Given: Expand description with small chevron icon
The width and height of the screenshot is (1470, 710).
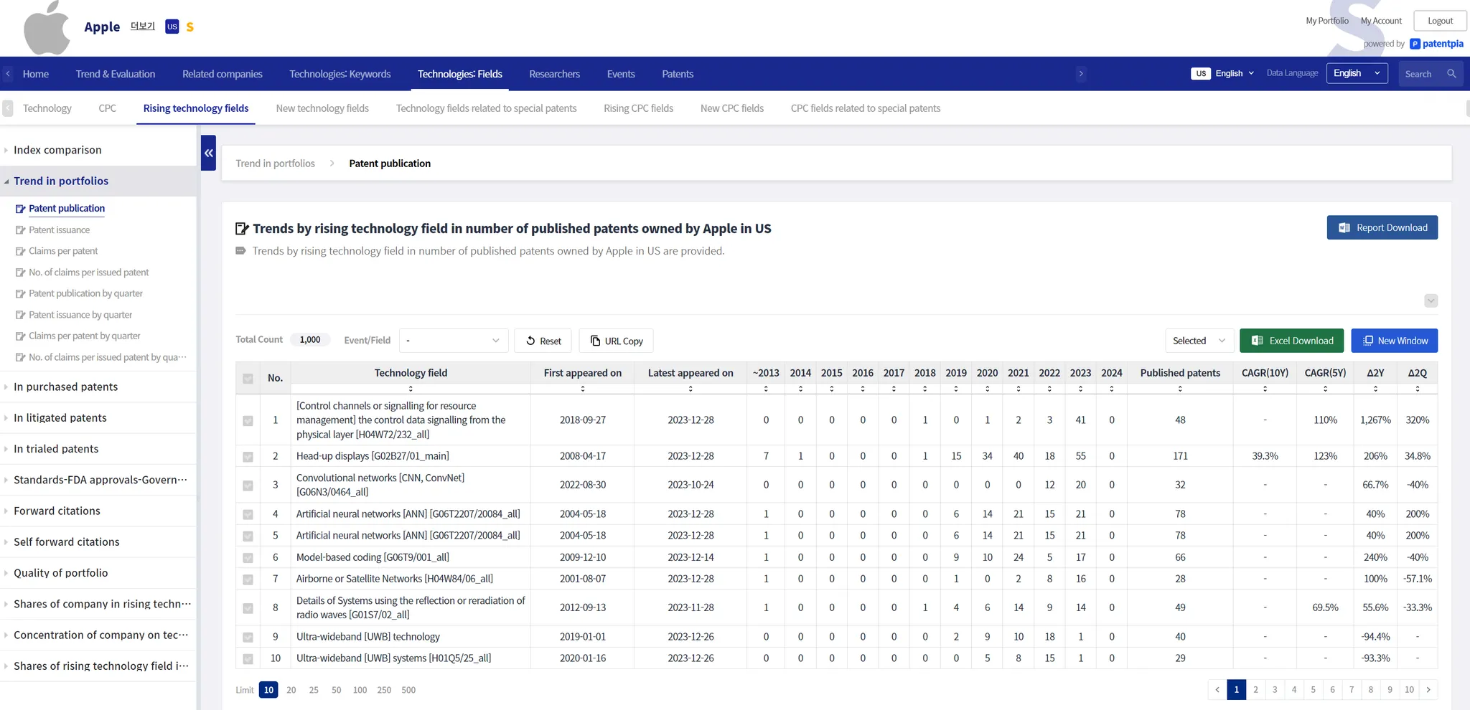Looking at the screenshot, I should tap(1431, 300).
